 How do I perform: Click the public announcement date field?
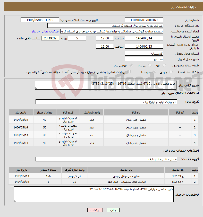[40, 20]
